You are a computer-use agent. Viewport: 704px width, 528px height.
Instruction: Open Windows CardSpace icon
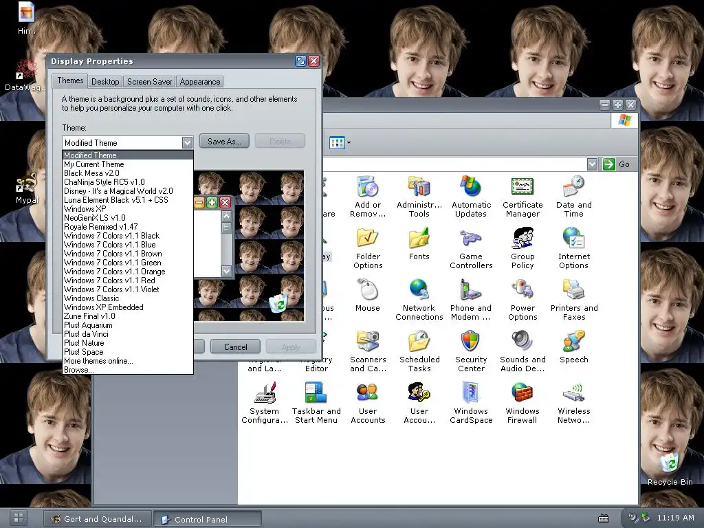pyautogui.click(x=470, y=393)
